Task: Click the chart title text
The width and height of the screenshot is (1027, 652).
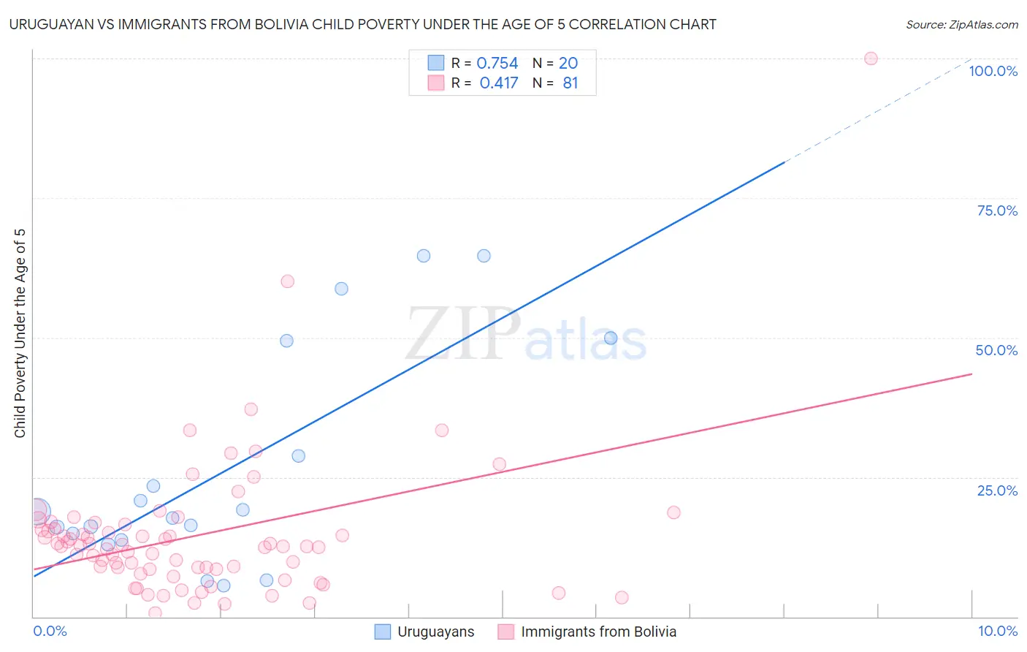Action: (362, 24)
